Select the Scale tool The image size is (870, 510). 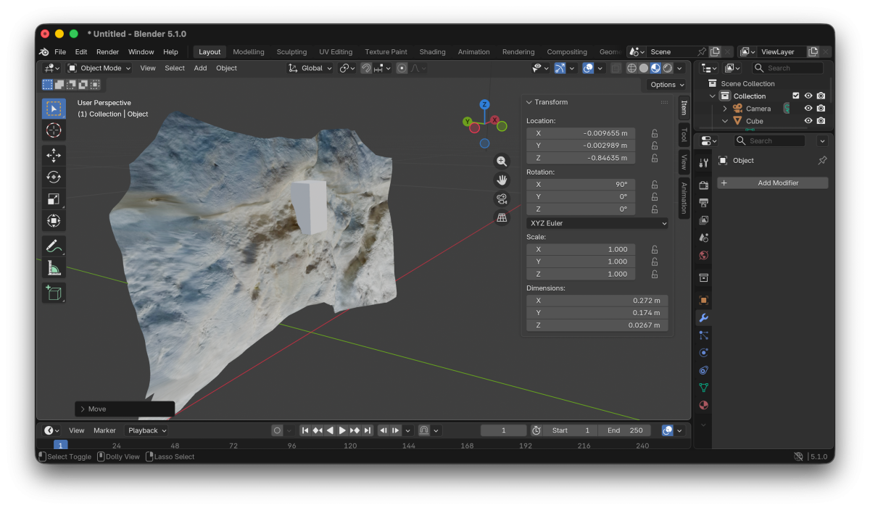pos(54,199)
